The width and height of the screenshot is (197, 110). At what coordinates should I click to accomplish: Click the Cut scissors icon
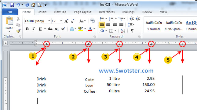tap(18, 19)
